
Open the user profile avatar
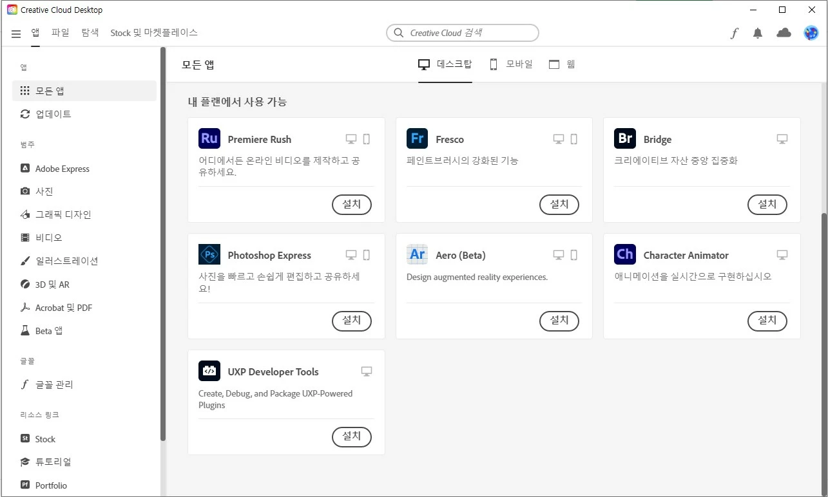click(x=811, y=33)
